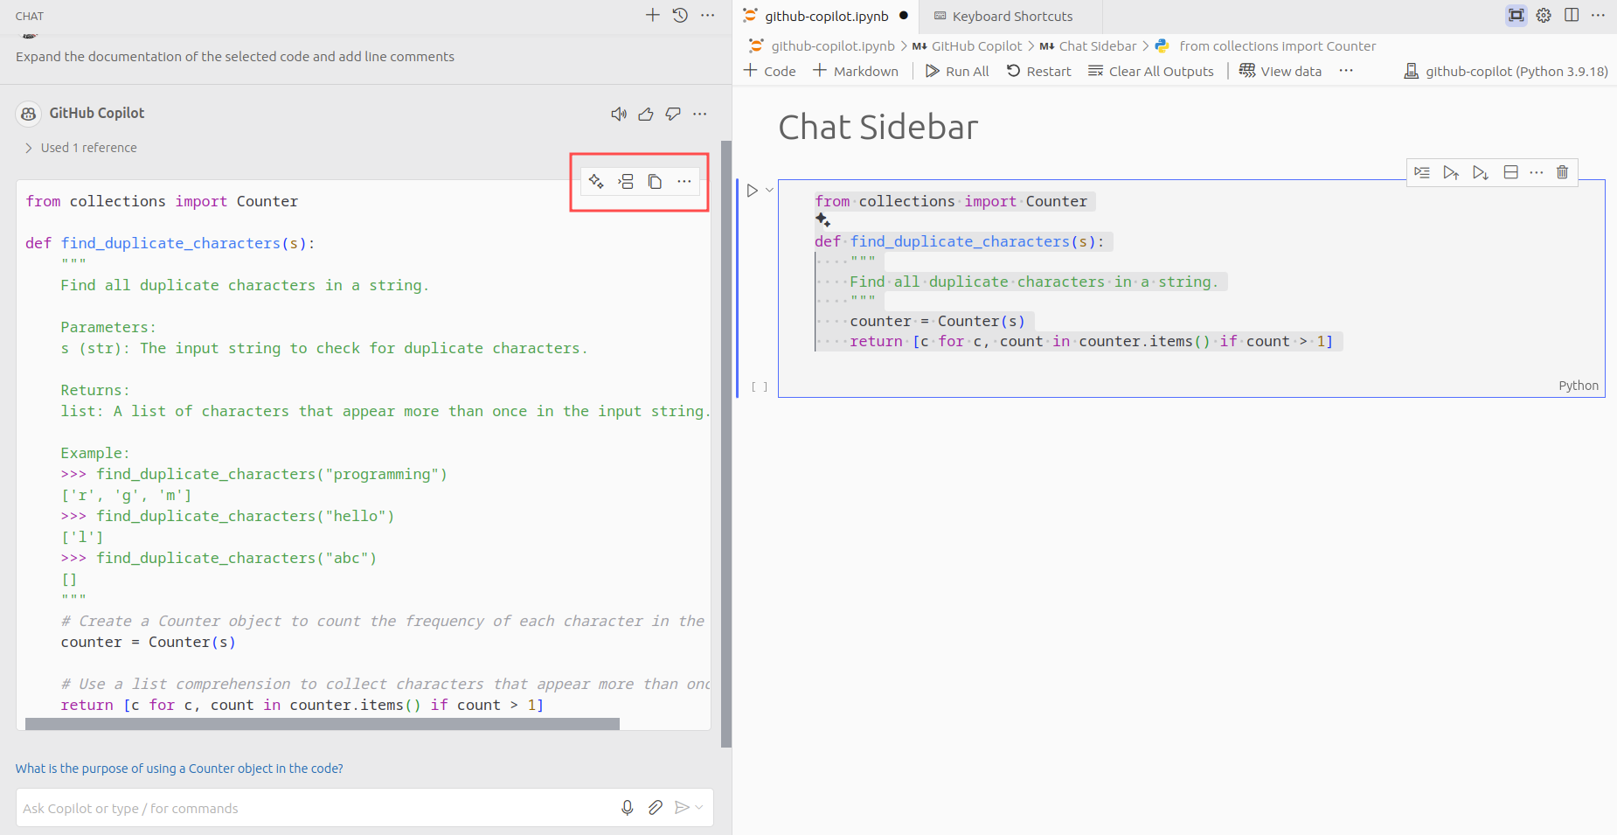The image size is (1617, 835).
Task: Click the chat panel vertical scrollbar
Action: [725, 444]
